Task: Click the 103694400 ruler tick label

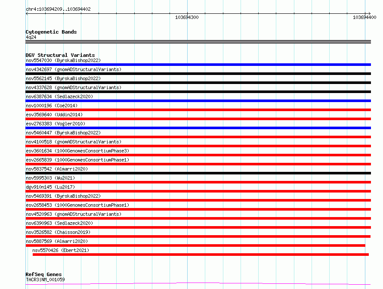Action: point(364,17)
